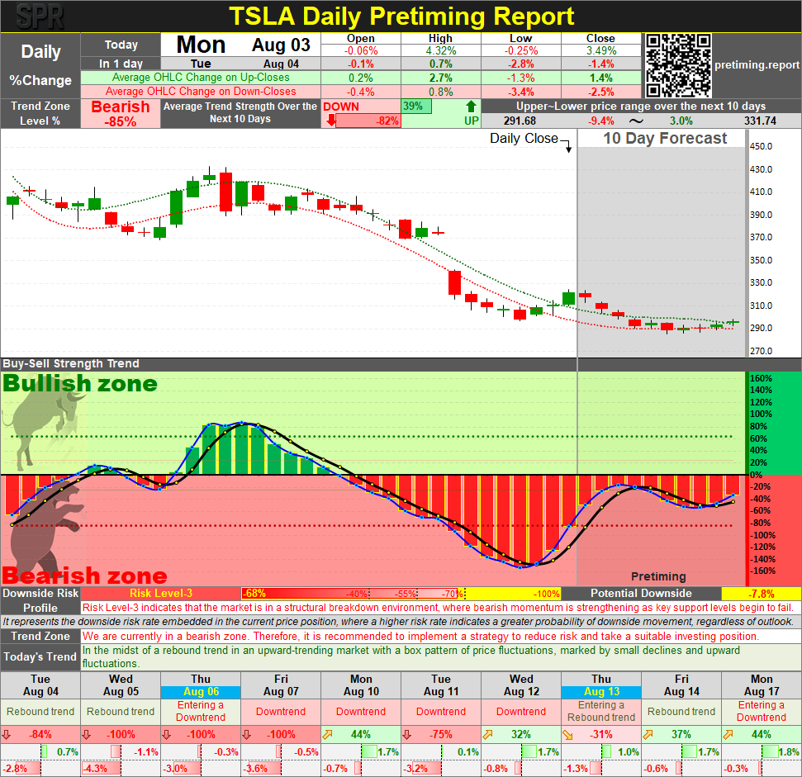
Task: Click the 450.0 price axis label
Action: coord(761,146)
